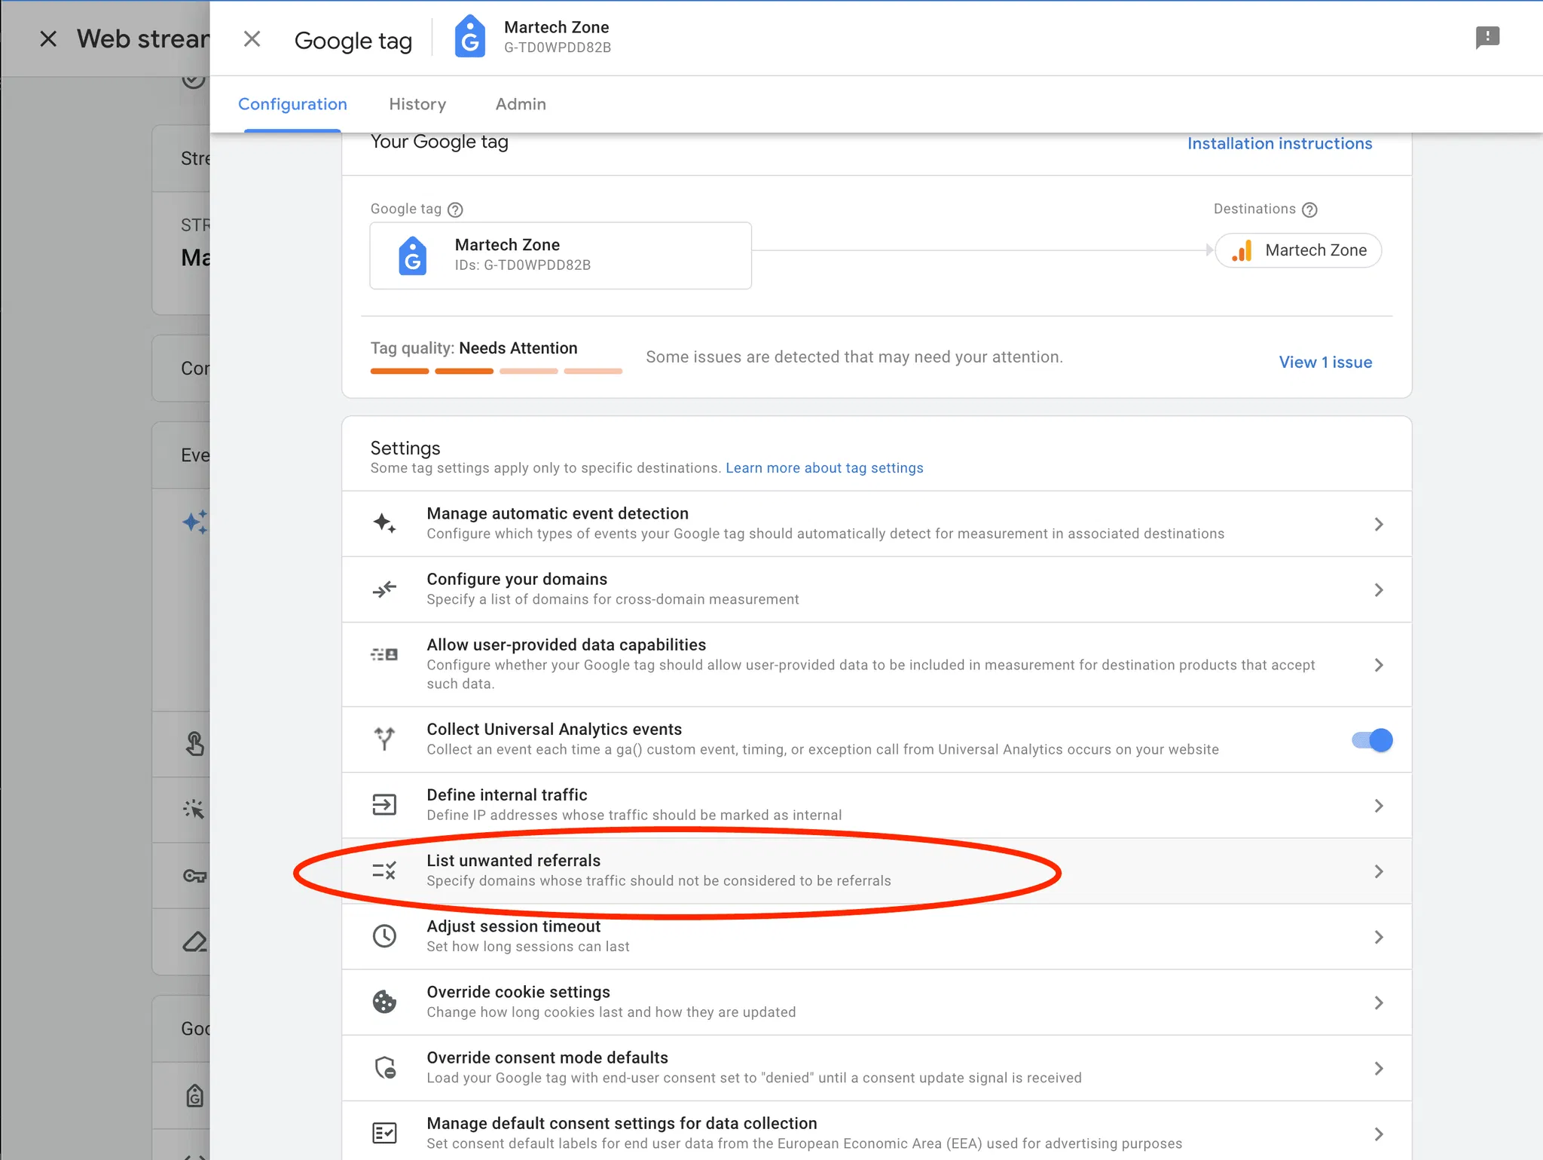Click the Configure your domains arrows icon

point(384,589)
